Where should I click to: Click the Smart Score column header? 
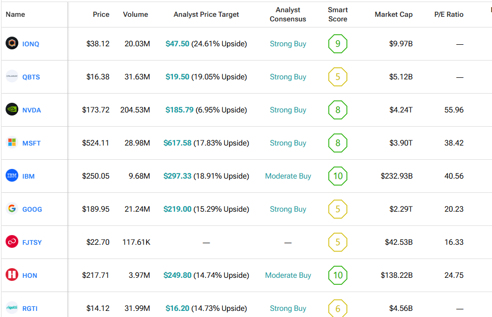338,14
